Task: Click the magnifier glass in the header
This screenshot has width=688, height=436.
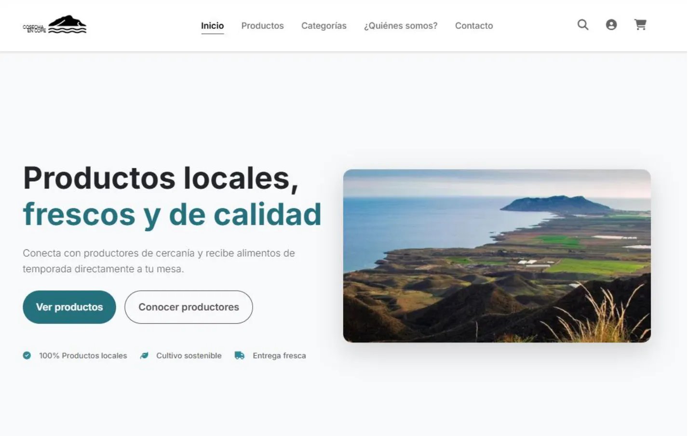Action: click(582, 25)
